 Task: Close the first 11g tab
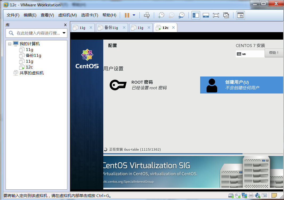click(x=91, y=27)
